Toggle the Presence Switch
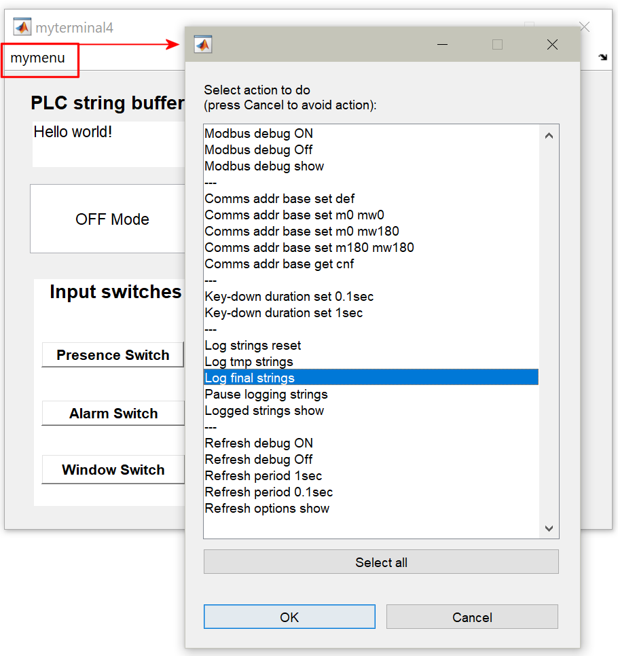The height and width of the screenshot is (656, 618). tap(113, 355)
